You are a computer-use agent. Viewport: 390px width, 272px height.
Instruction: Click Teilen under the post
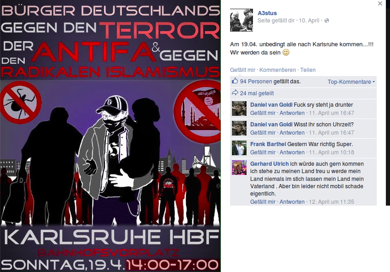[x=308, y=70]
